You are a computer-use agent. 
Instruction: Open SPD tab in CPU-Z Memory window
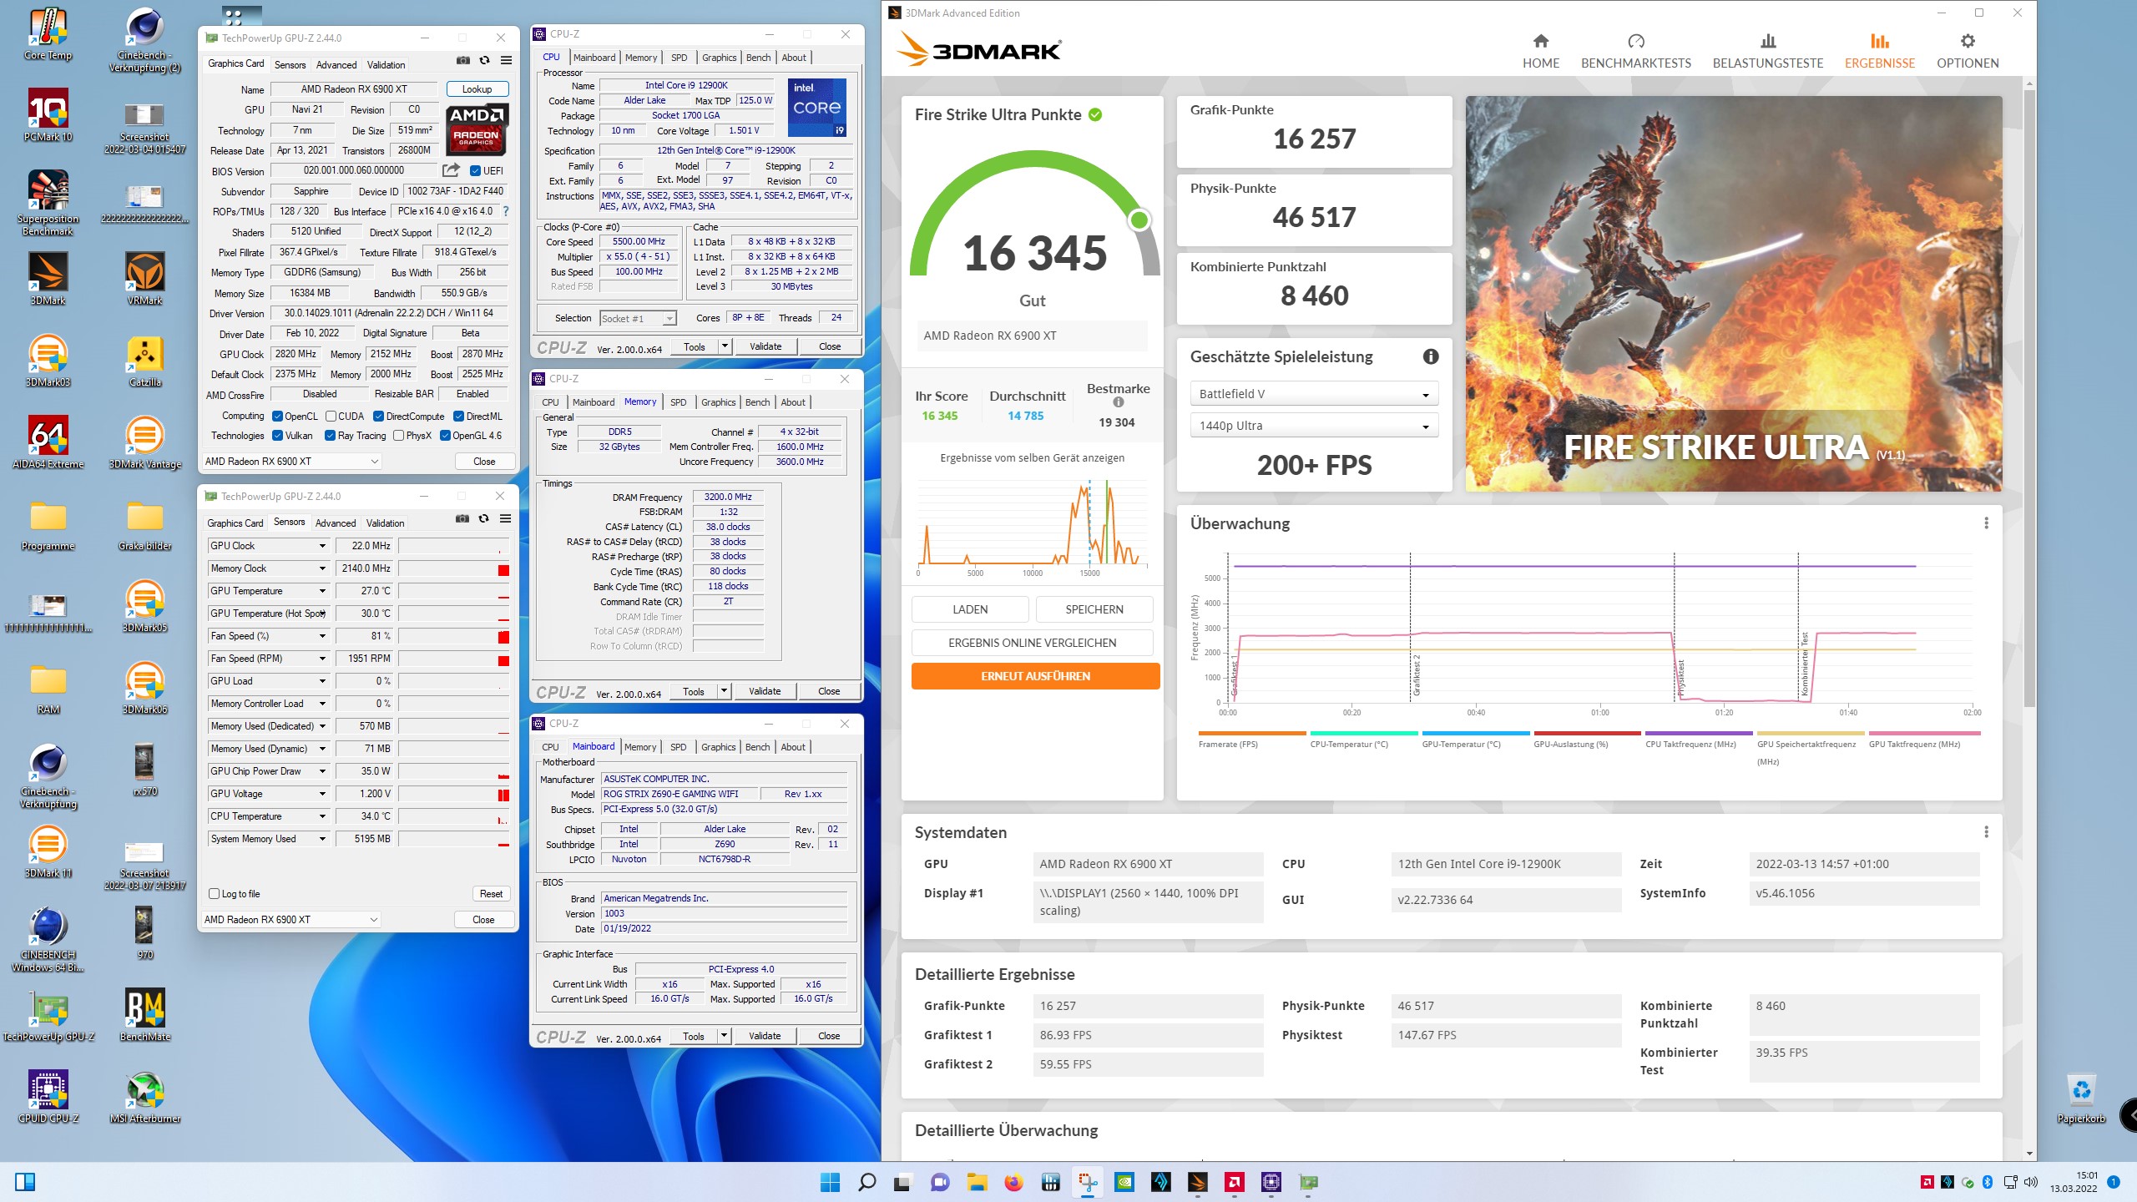[679, 402]
